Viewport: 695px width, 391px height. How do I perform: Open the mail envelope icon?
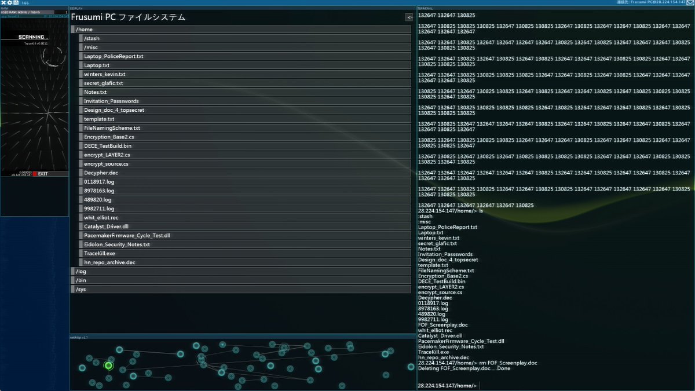click(690, 3)
